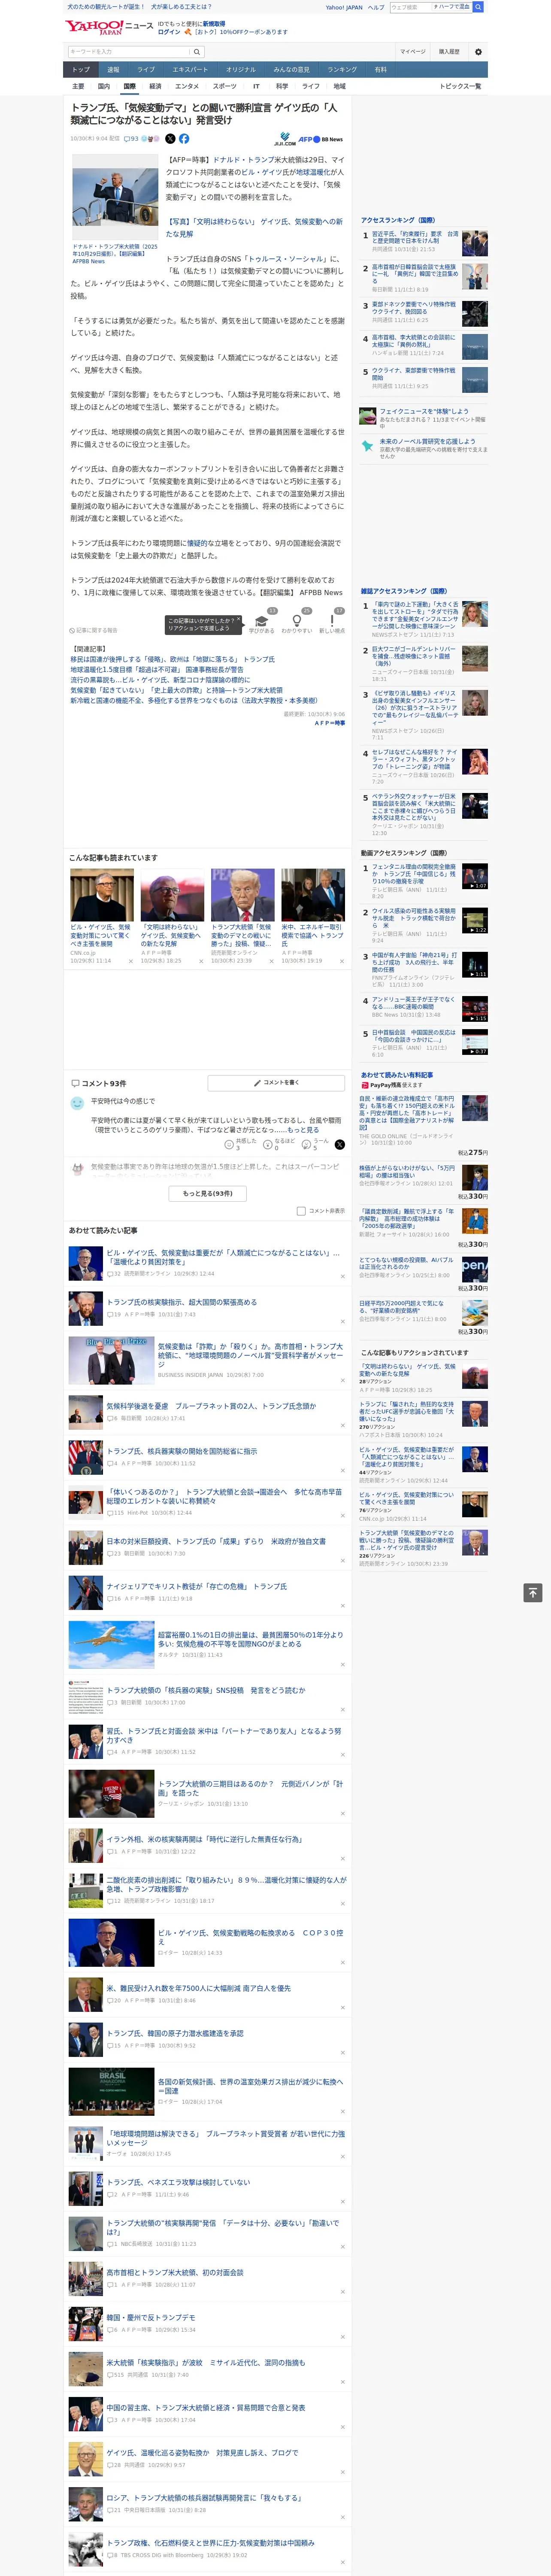Open 韓国・慶州で反トランプデモ article
The height and width of the screenshot is (2576, 551).
click(151, 2317)
